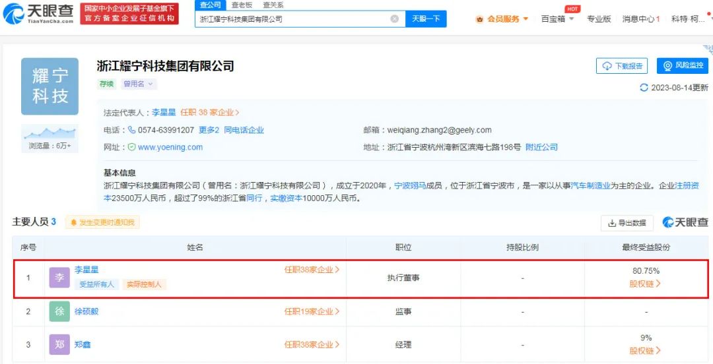Click the 受益所有人 tag
The image size is (713, 364).
[97, 284]
